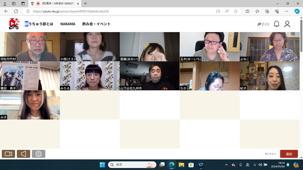Open the tab actions menu icon
This screenshot has height=170, width=303.
click(23, 3)
